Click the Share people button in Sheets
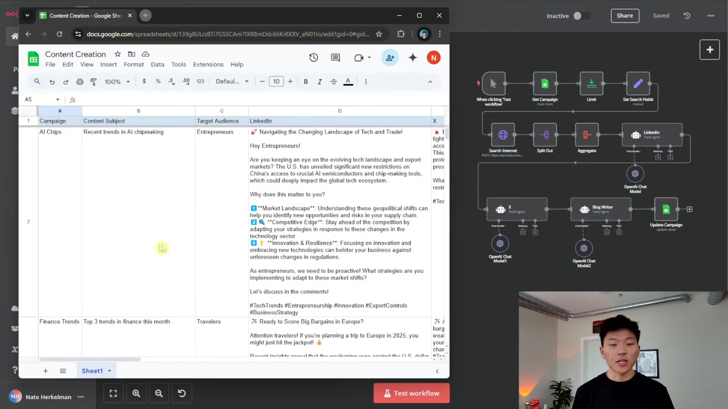Screen dimensions: 728x409 pos(390,58)
